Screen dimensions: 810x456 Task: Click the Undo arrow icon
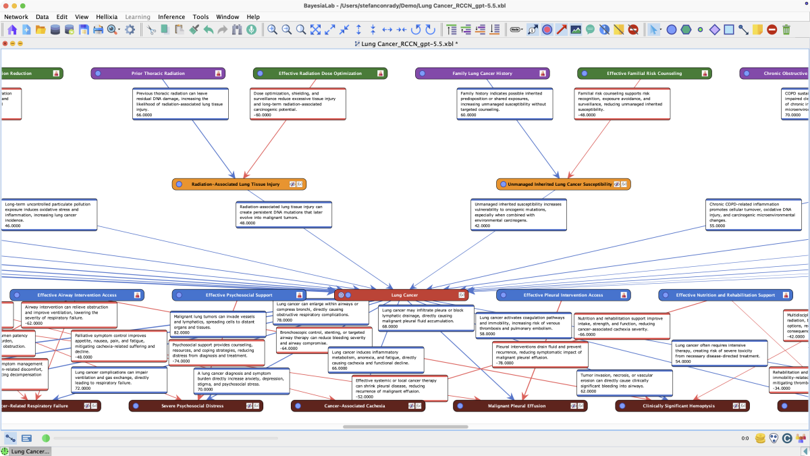pos(208,30)
